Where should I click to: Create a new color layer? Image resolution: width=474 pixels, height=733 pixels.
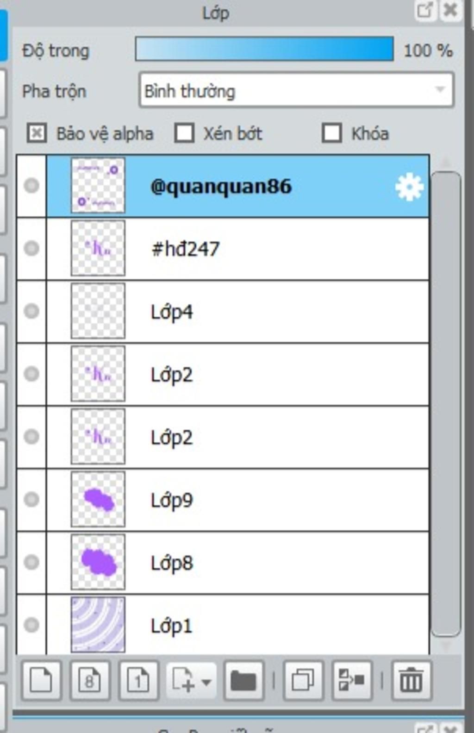tap(41, 680)
